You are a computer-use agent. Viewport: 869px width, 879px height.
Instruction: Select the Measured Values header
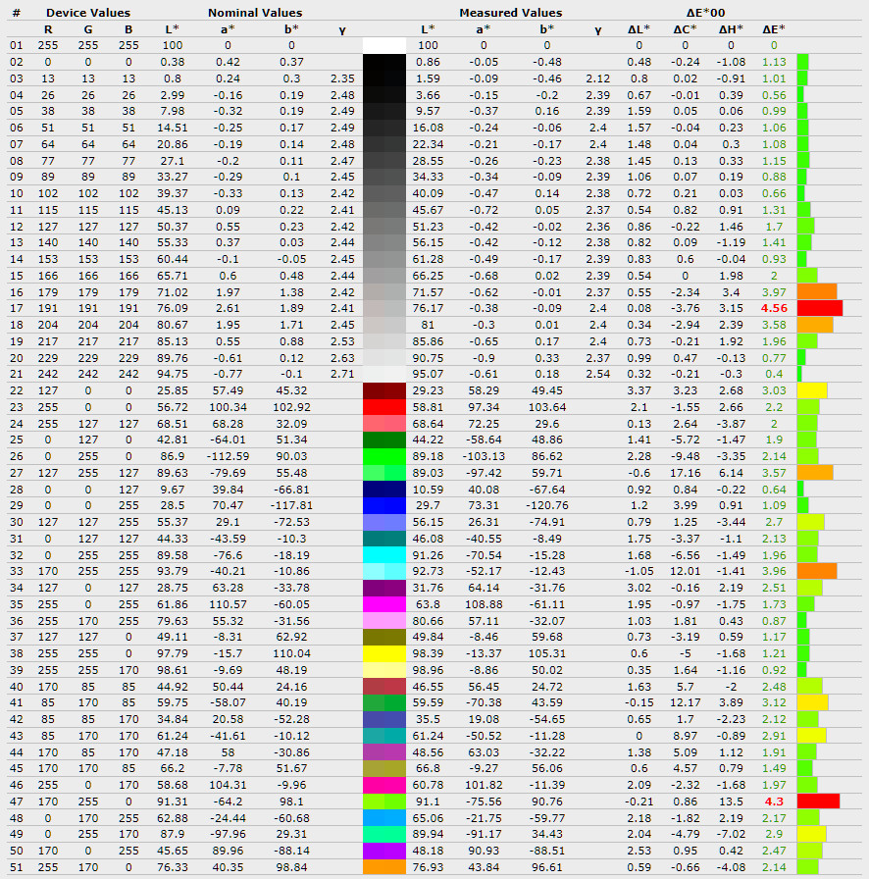(510, 13)
